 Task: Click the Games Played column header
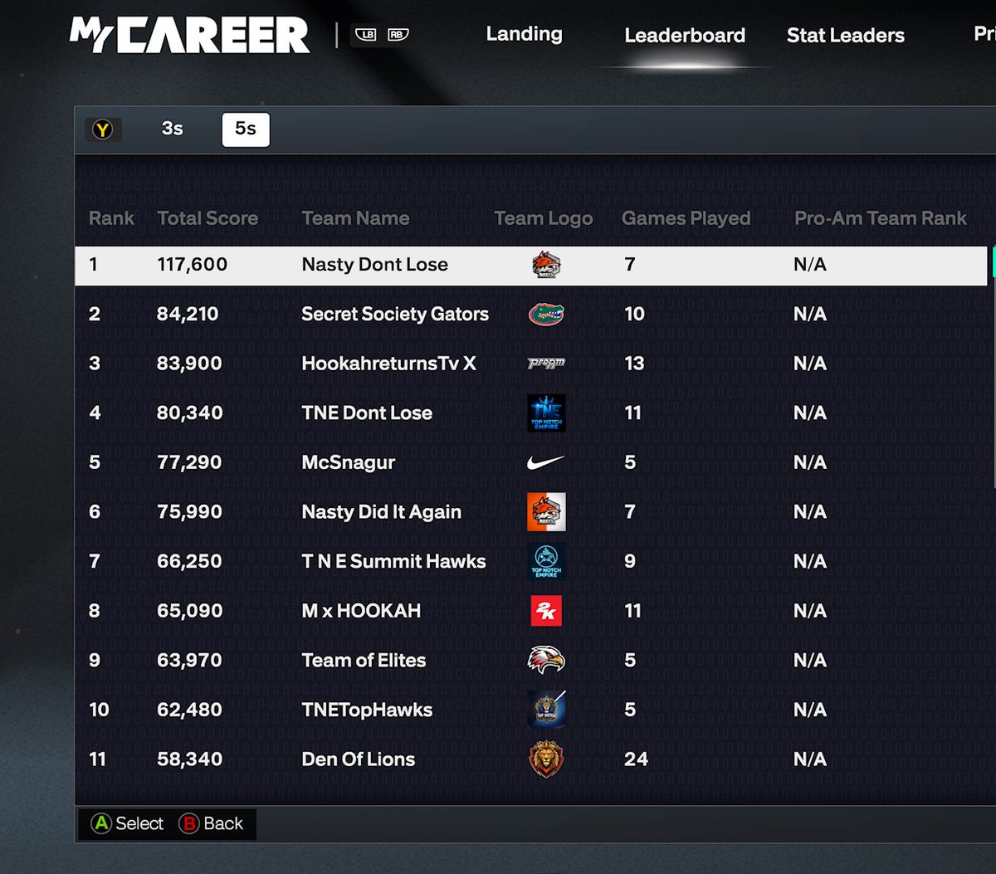click(686, 218)
